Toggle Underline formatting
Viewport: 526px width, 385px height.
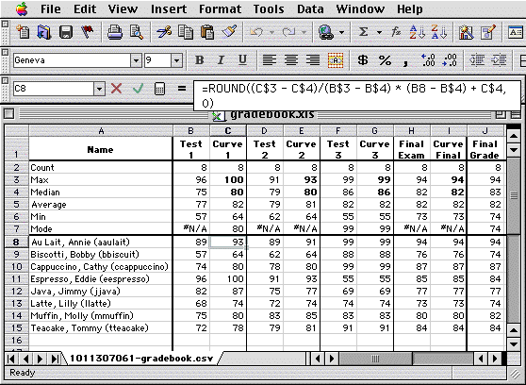(x=242, y=60)
